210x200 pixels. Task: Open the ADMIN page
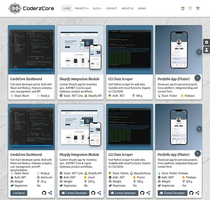pos(142,8)
